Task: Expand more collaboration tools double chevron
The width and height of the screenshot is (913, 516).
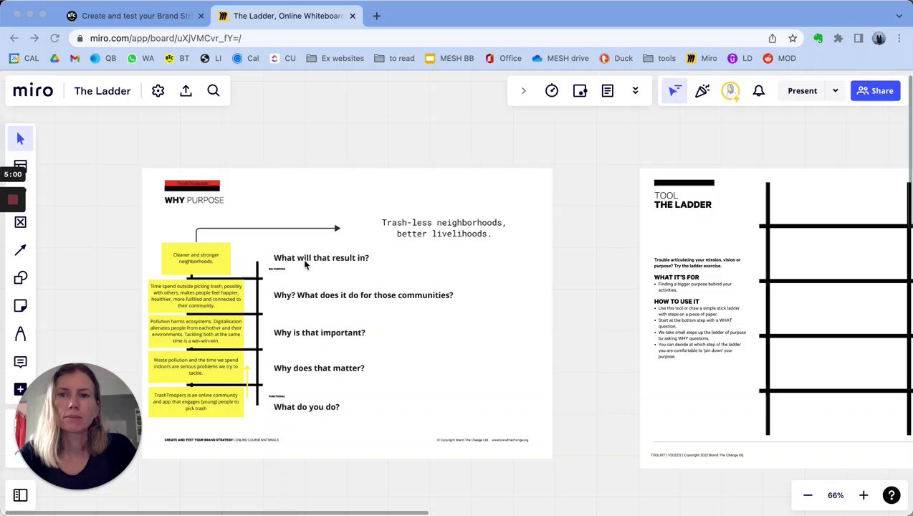Action: [635, 91]
